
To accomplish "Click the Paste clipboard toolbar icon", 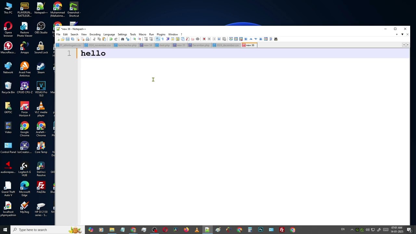I will pyautogui.click(x=104, y=39).
